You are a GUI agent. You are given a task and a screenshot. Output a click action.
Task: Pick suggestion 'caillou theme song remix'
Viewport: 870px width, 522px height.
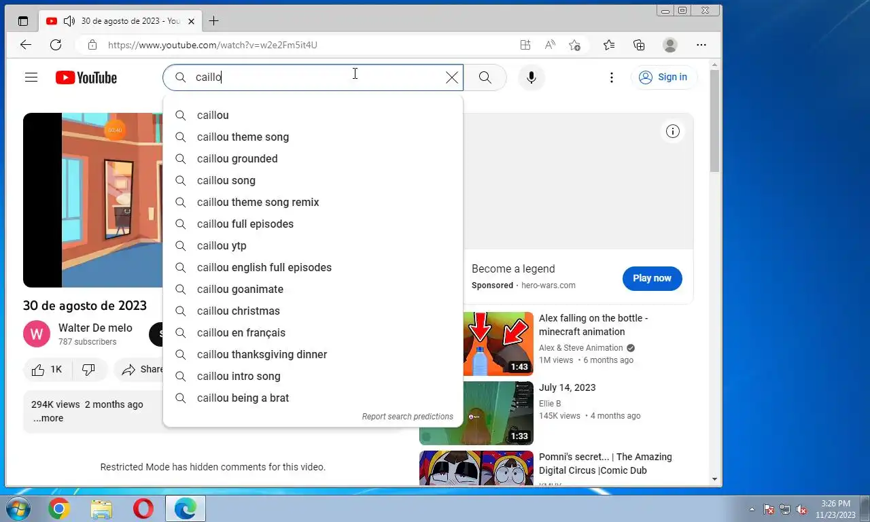click(x=313, y=203)
